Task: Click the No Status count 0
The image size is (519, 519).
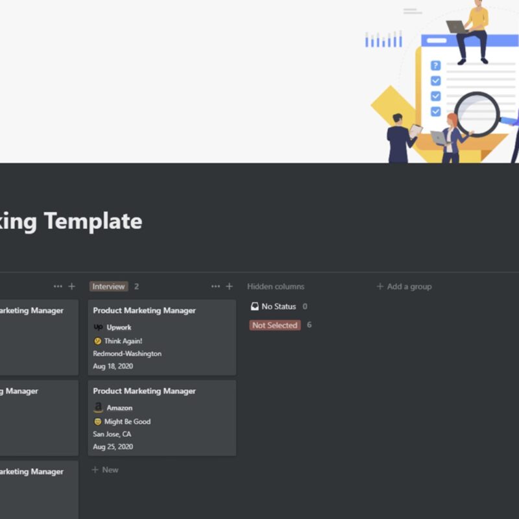Action: pyautogui.click(x=305, y=306)
